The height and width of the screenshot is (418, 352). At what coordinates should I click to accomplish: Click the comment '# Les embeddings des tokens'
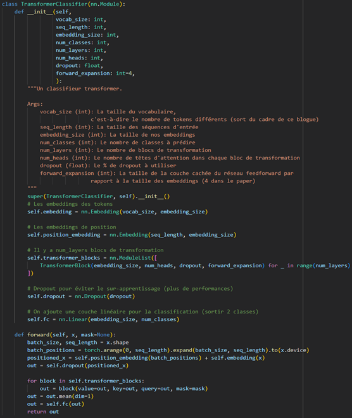(x=70, y=204)
